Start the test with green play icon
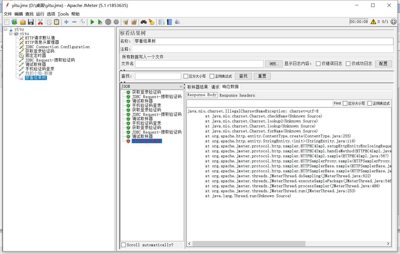This screenshot has height=254, width=400. 92,22
